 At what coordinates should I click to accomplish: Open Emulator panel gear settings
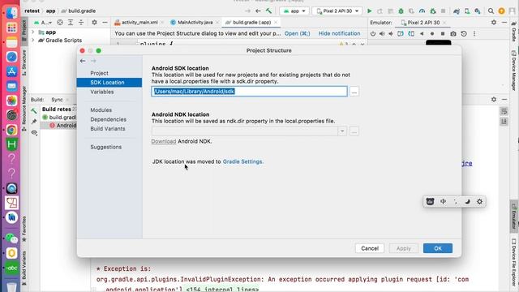click(x=494, y=22)
